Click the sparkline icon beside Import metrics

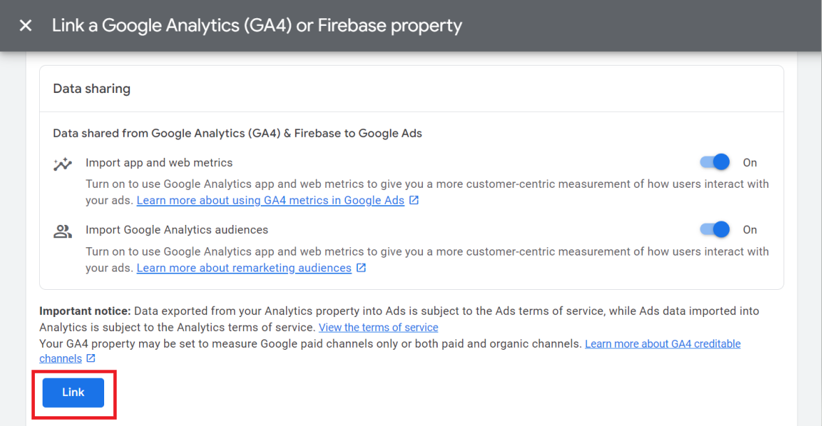coord(62,163)
